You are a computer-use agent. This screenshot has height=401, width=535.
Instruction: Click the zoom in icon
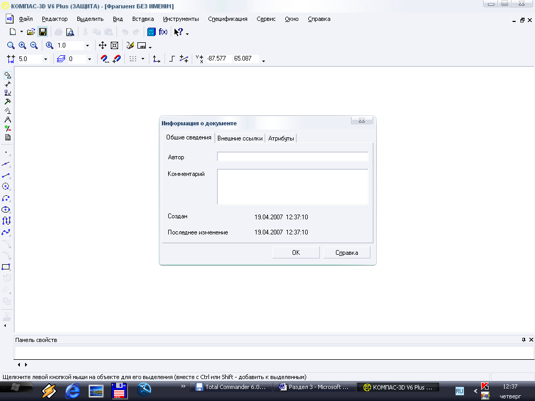click(x=22, y=45)
